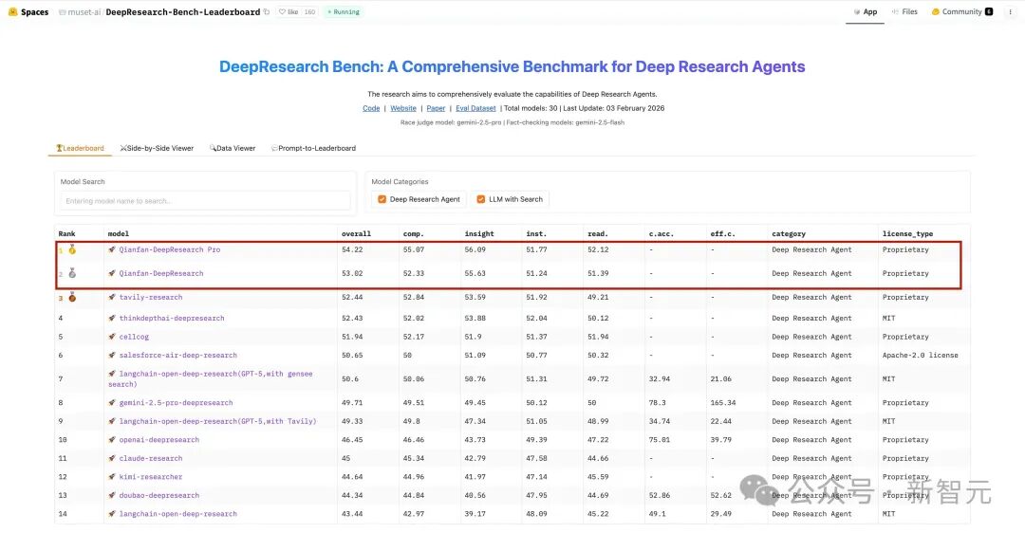Image resolution: width=1025 pixels, height=533 pixels.
Task: Open the Files tab
Action: 904,11
